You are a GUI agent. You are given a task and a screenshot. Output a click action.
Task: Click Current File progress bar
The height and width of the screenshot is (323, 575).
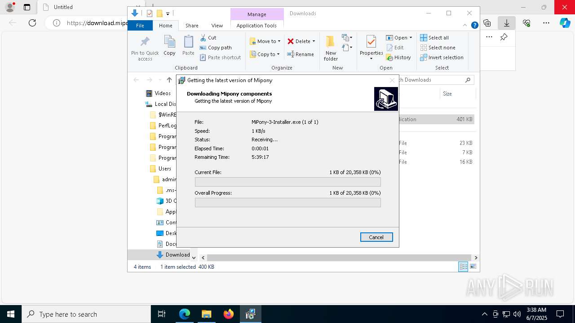tap(287, 182)
